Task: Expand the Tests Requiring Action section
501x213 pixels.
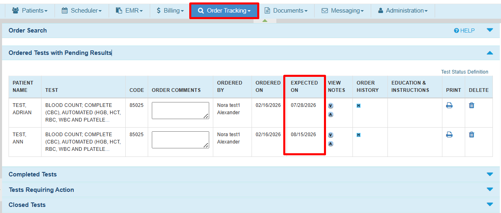Action: [x=490, y=189]
